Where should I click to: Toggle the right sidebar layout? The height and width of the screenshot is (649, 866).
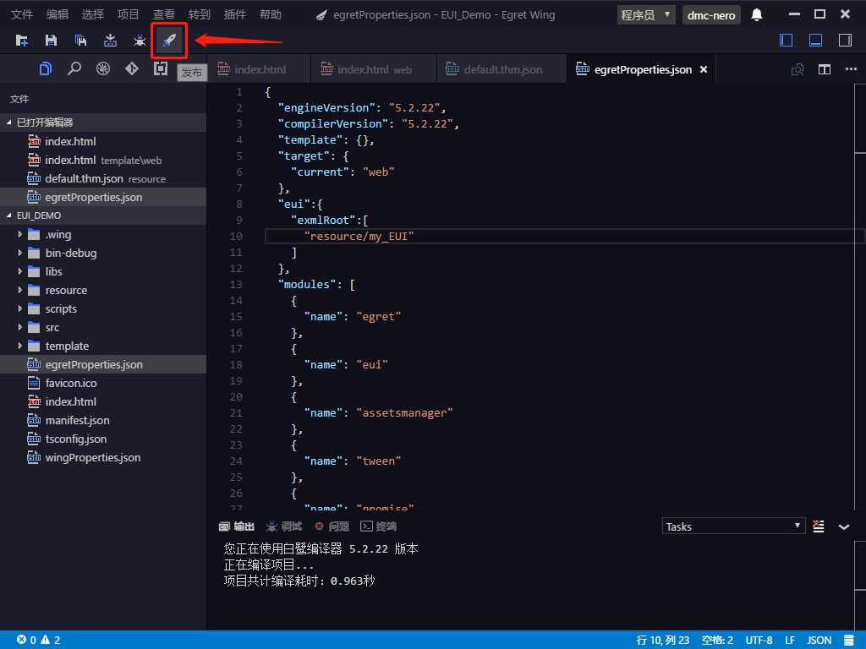pyautogui.click(x=845, y=41)
